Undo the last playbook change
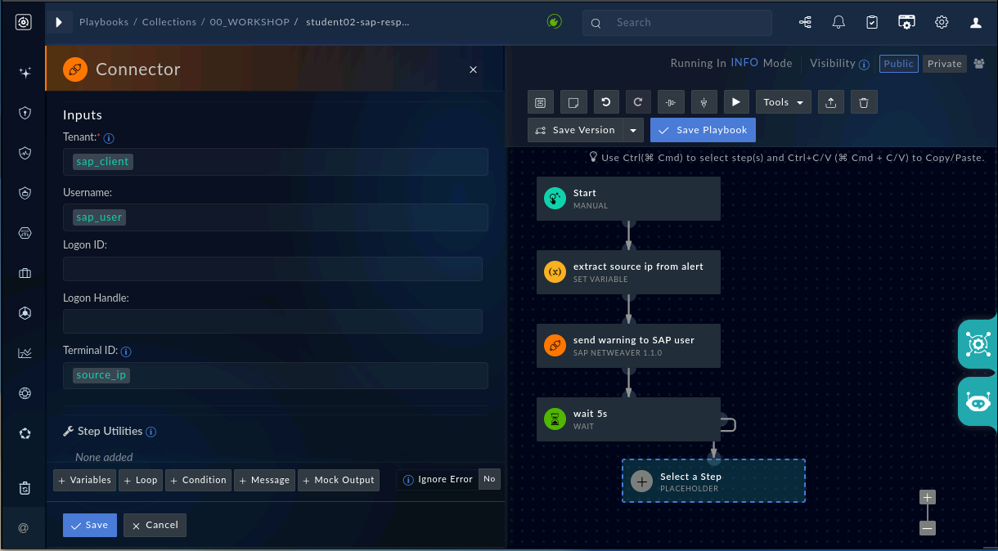Viewport: 998px width, 551px height. (x=606, y=102)
